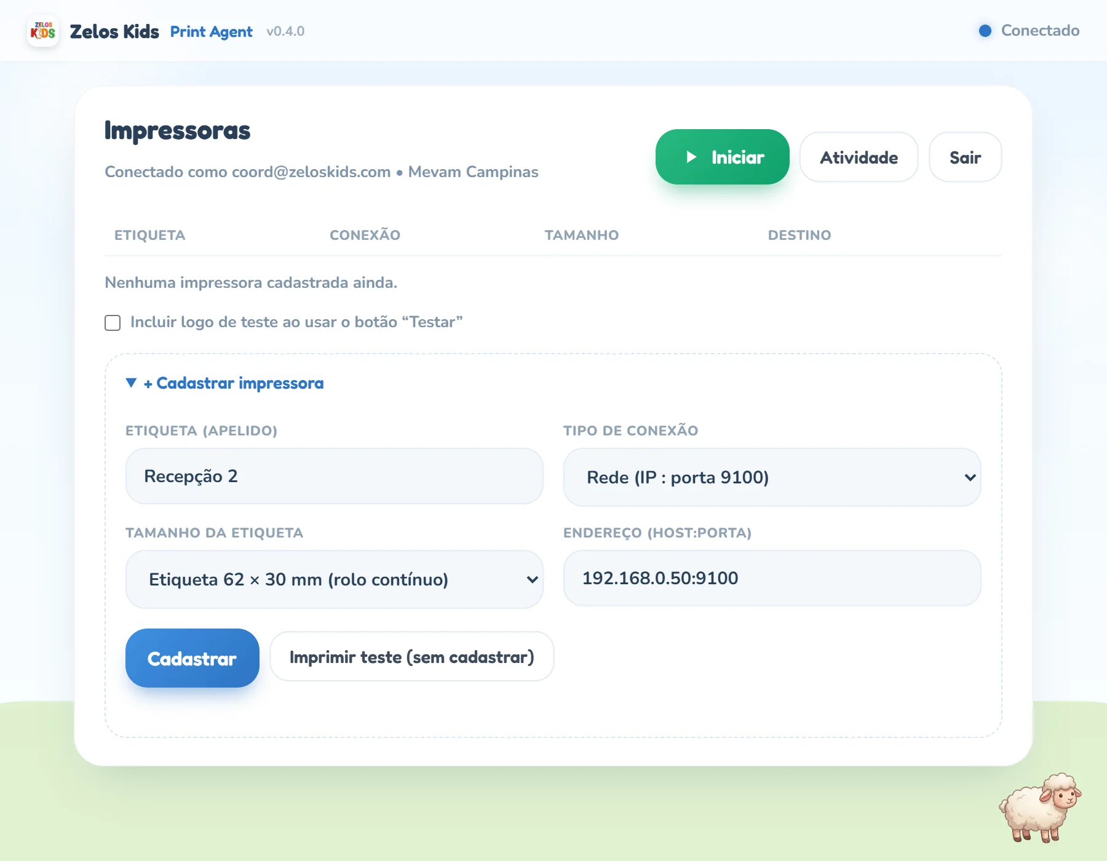
Task: Click the 'Conectado como coord@zeloskids.com' text
Action: click(x=247, y=172)
